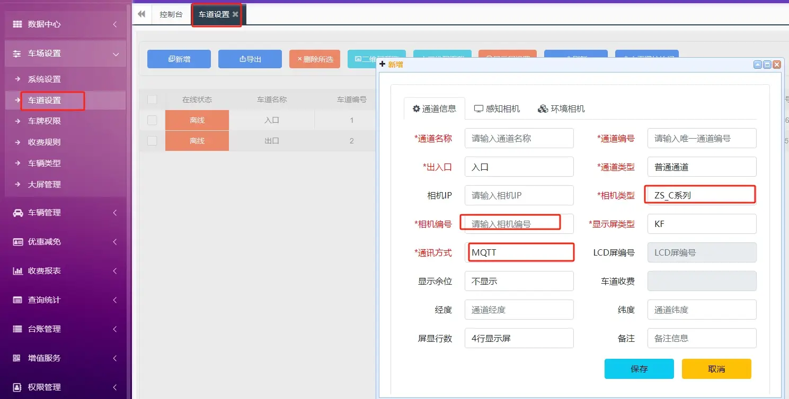Viewport: 789px width, 399px height.
Task: Check the 出口 lane row checkbox
Action: click(x=152, y=141)
